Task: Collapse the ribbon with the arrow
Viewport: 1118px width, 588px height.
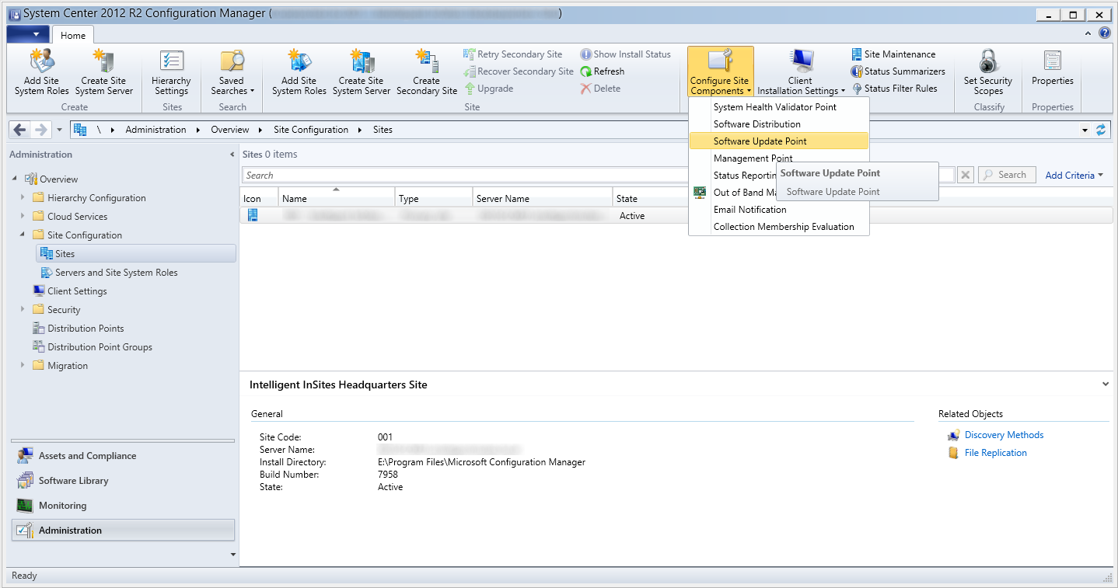Action: 1088,33
